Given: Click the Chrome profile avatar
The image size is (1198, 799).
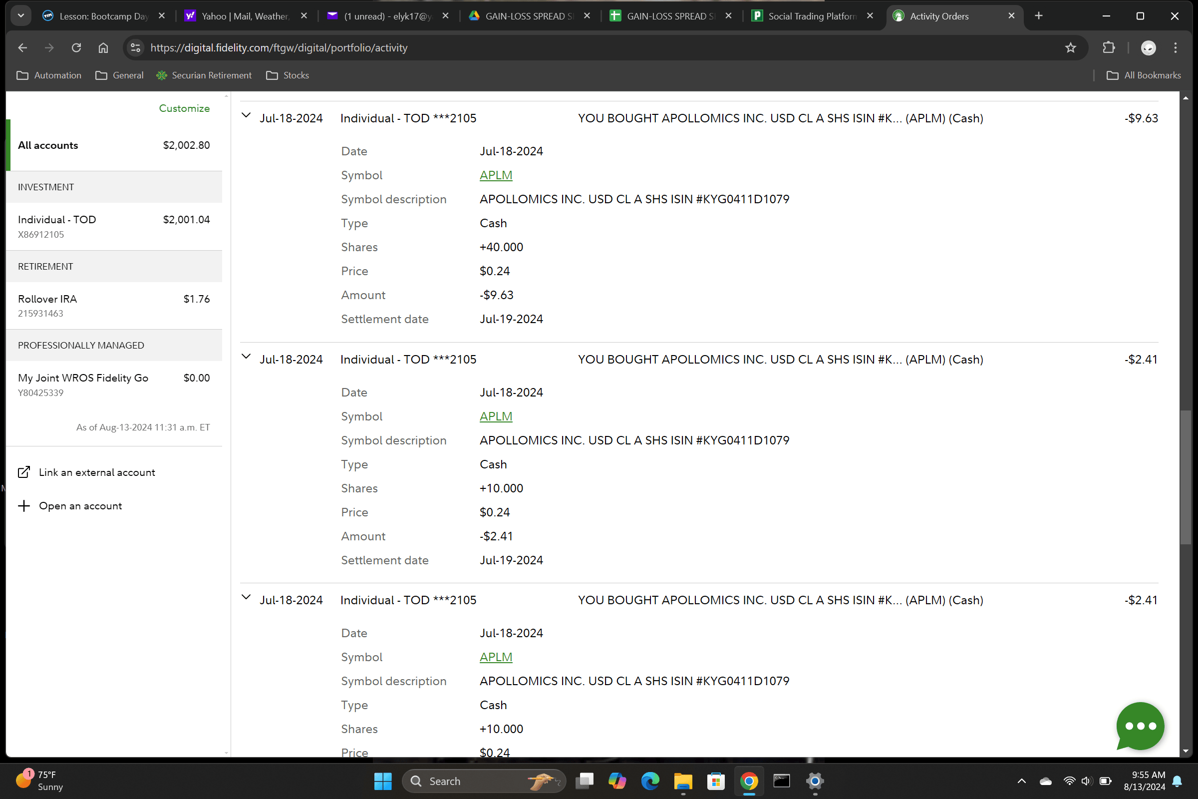Looking at the screenshot, I should pyautogui.click(x=1148, y=48).
